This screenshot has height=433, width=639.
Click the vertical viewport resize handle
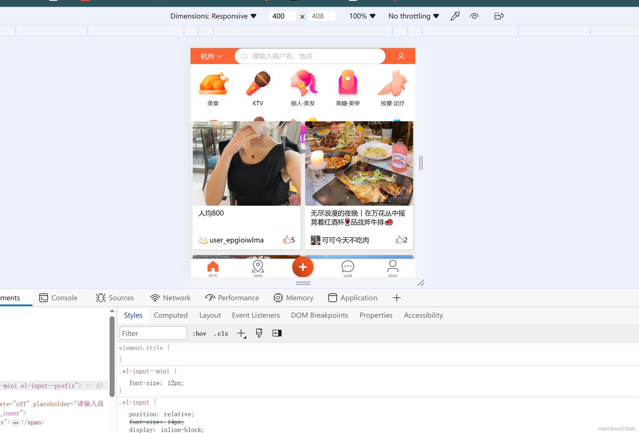click(x=421, y=162)
